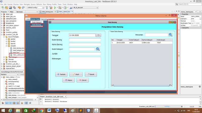The image size is (202, 113).
Task: Toggle Sort by Name in Navigator
Action: (x=26, y=103)
